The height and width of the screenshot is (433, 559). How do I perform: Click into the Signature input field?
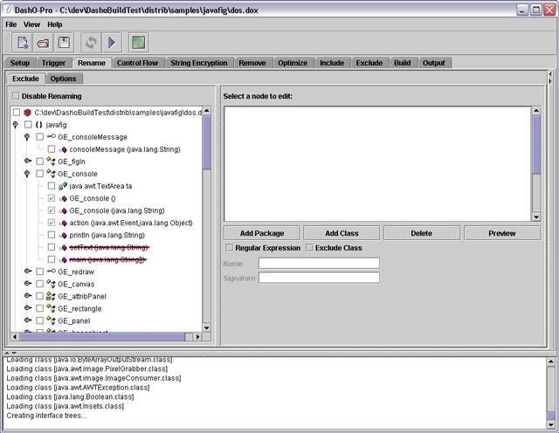pos(319,278)
